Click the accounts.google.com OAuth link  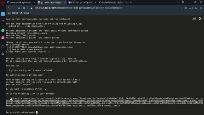click(x=105, y=102)
